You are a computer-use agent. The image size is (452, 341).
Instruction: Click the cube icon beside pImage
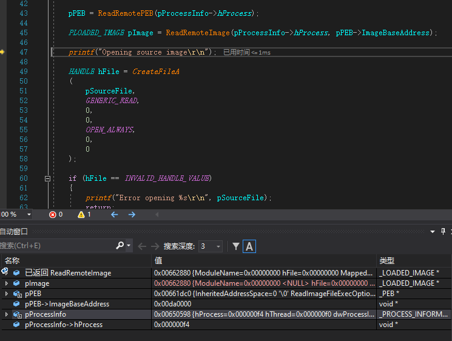[x=16, y=283]
